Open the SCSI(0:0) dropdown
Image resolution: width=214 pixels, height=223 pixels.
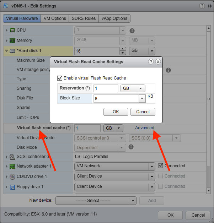click(x=155, y=138)
